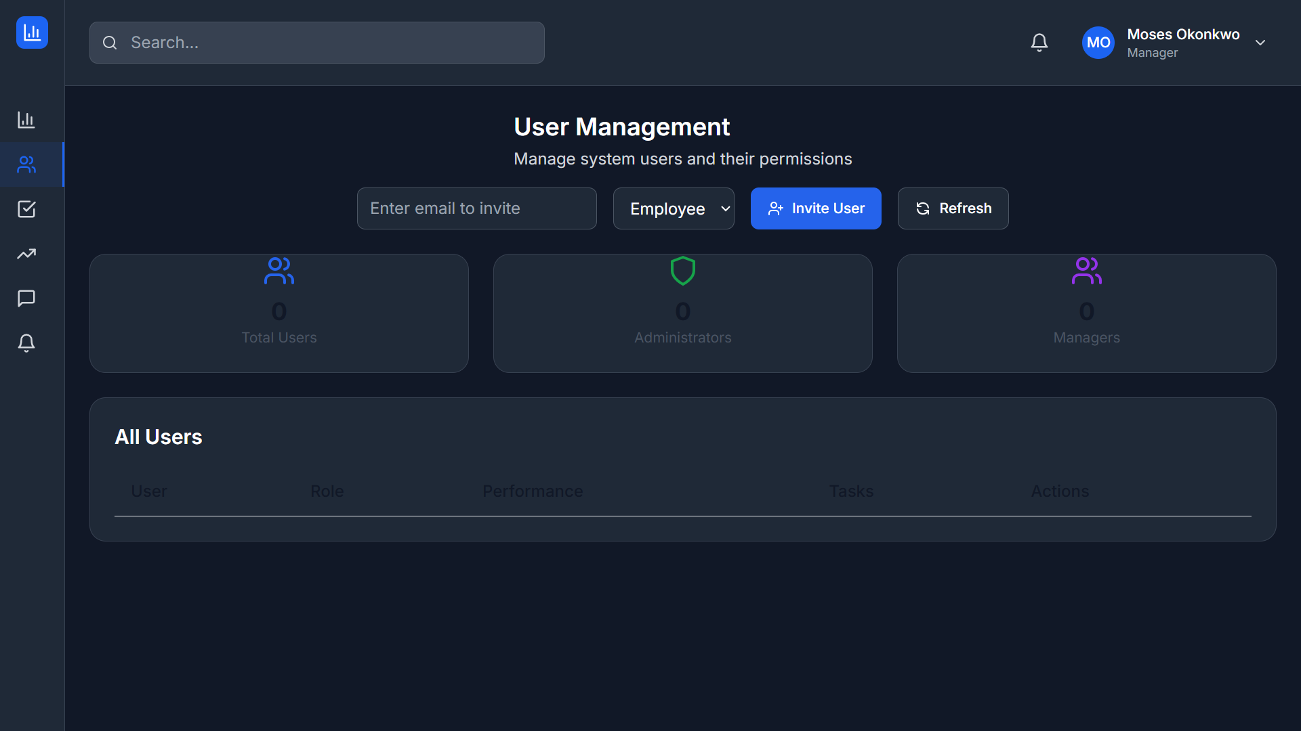Open the messages chat sidebar icon
Screen dimensions: 1301x731
pos(26,298)
